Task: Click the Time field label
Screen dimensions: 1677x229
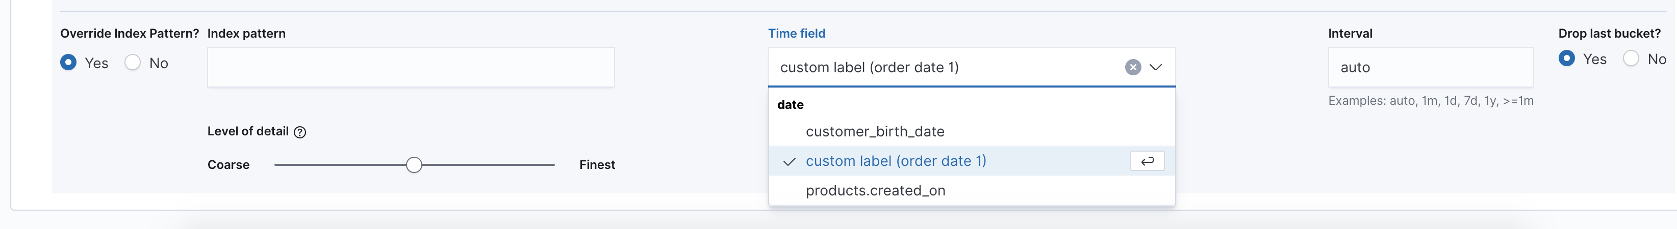Action: 796,34
